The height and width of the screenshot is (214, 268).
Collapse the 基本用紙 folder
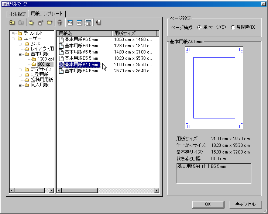click(x=20, y=54)
